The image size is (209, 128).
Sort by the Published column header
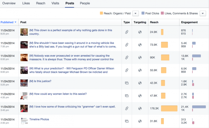click(8, 22)
